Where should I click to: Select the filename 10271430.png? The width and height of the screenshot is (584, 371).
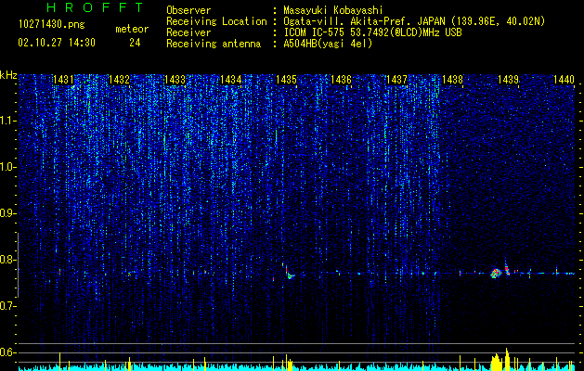(x=52, y=25)
